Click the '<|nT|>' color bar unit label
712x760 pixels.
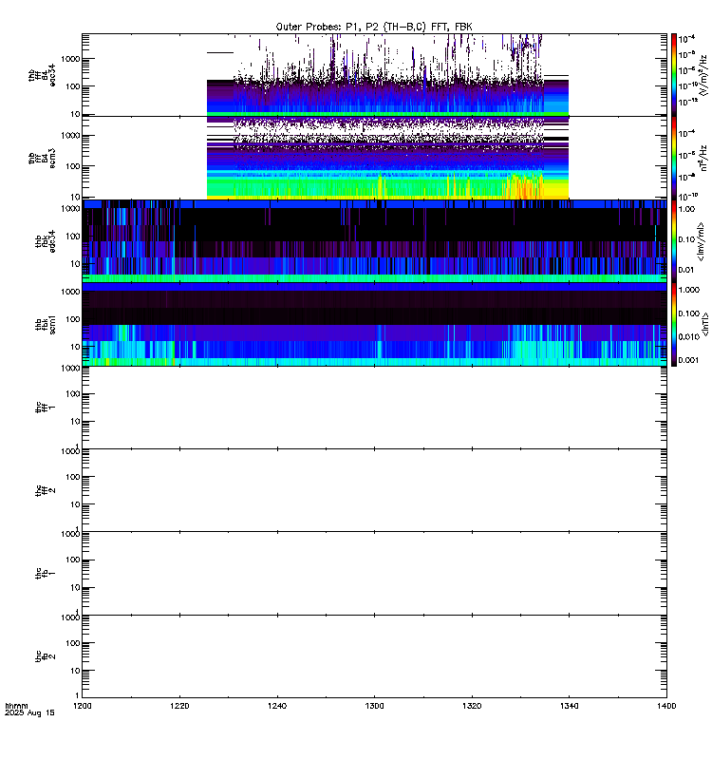(705, 325)
